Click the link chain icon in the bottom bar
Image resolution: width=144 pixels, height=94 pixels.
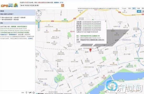pyautogui.click(x=23, y=93)
